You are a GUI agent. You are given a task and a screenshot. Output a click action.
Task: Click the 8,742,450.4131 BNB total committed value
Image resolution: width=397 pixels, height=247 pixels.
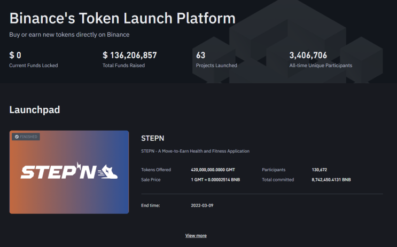coord(331,180)
